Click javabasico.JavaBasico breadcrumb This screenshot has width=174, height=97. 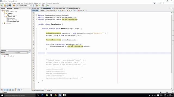pos(39,90)
